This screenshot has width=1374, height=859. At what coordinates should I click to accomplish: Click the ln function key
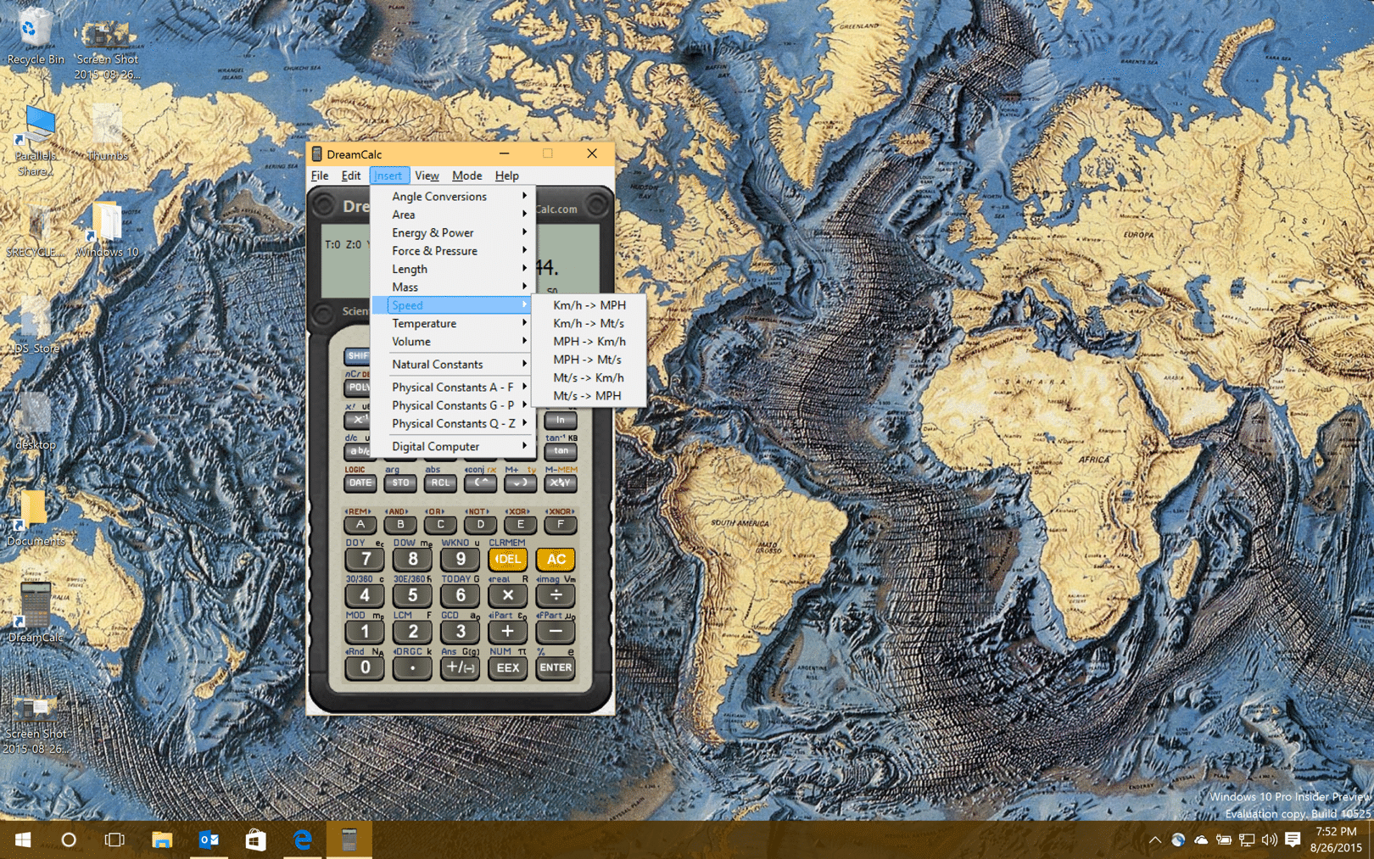(560, 420)
